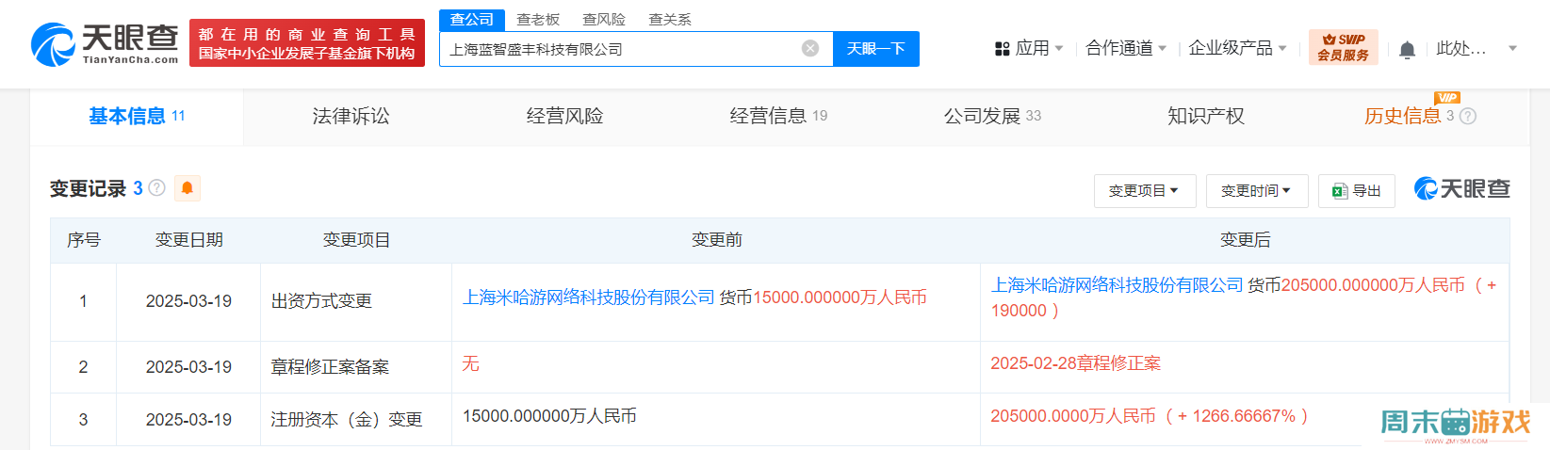1550x450 pixels.
Task: Open the SVIP 会员服务 badge
Action: click(x=1343, y=47)
